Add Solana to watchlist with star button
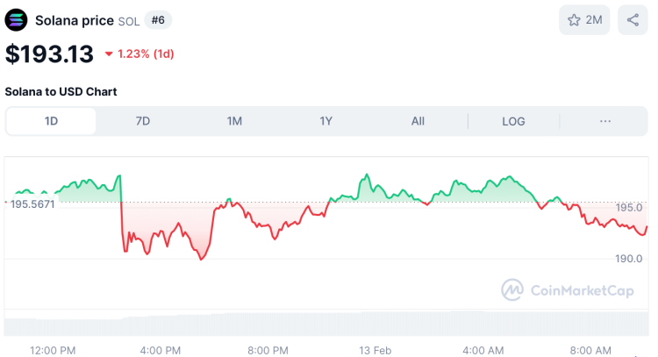 click(584, 19)
